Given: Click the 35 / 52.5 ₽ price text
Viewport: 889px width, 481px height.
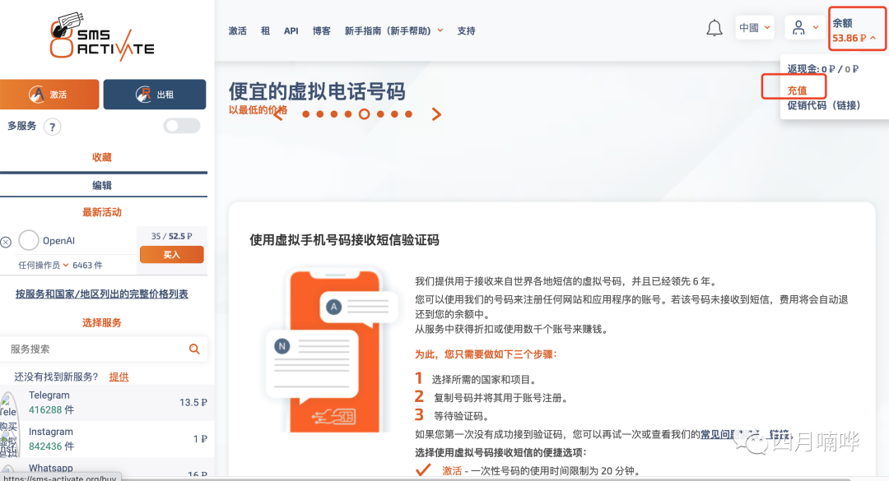Looking at the screenshot, I should (x=171, y=236).
